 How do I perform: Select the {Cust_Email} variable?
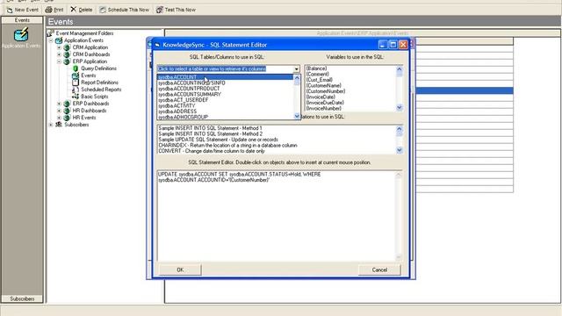(320, 80)
